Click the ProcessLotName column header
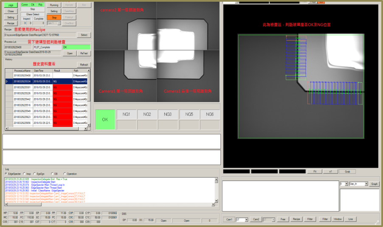 tap(22, 70)
